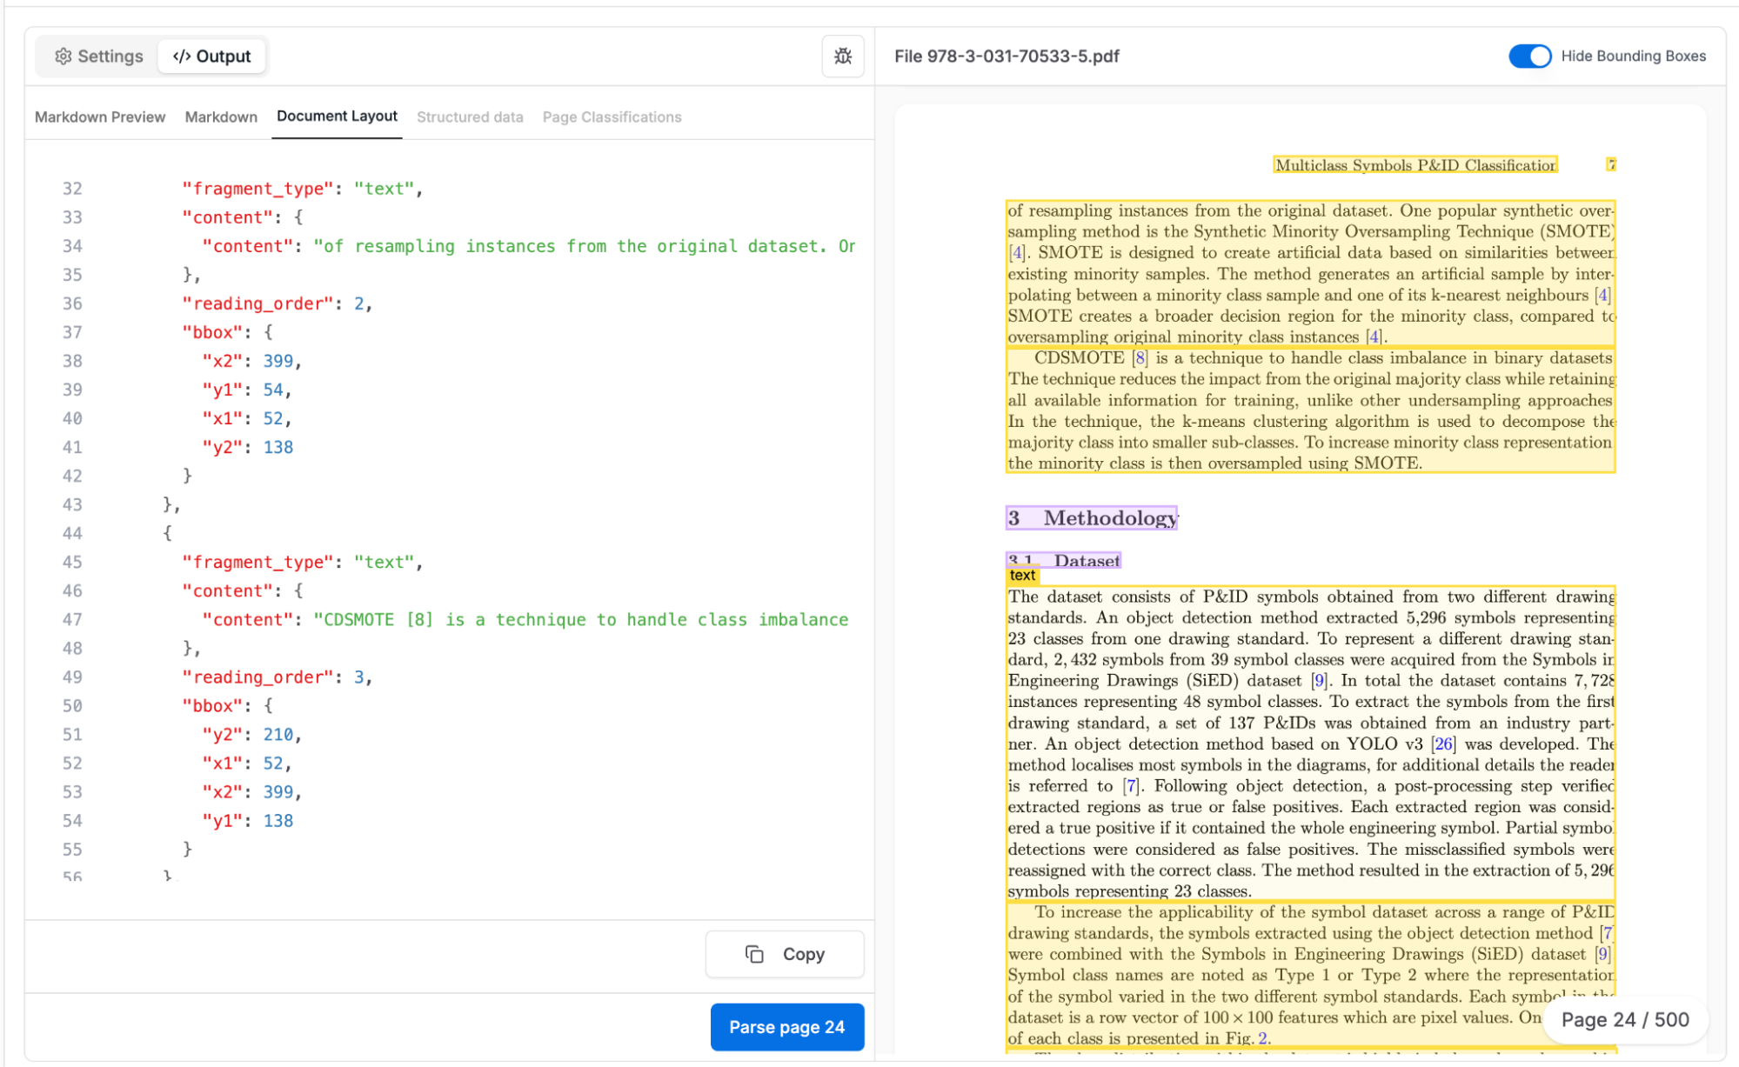Switch to the Markdown tab

(221, 117)
